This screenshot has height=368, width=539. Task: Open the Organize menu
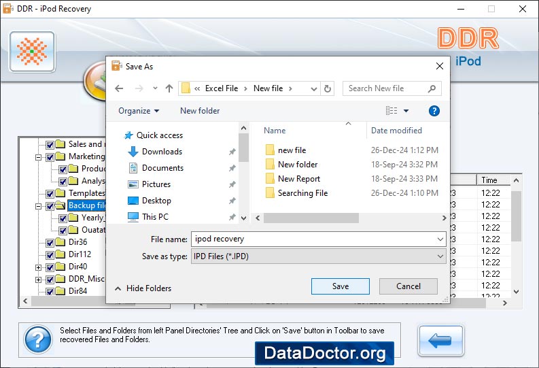click(x=139, y=111)
